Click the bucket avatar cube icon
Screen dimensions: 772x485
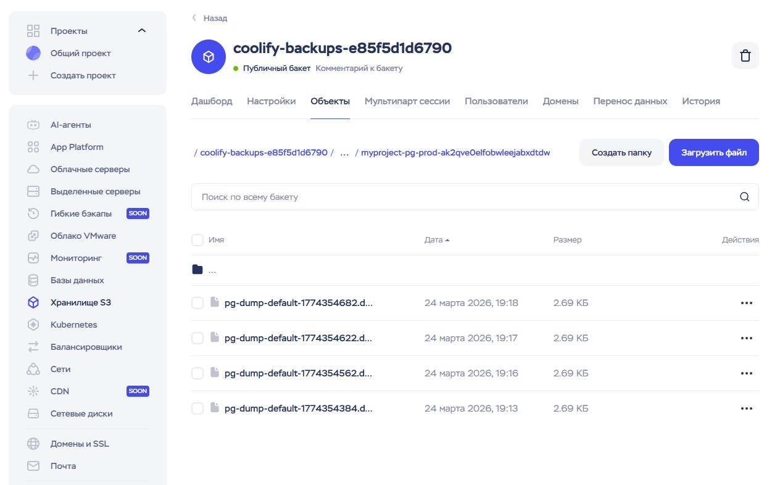point(209,57)
